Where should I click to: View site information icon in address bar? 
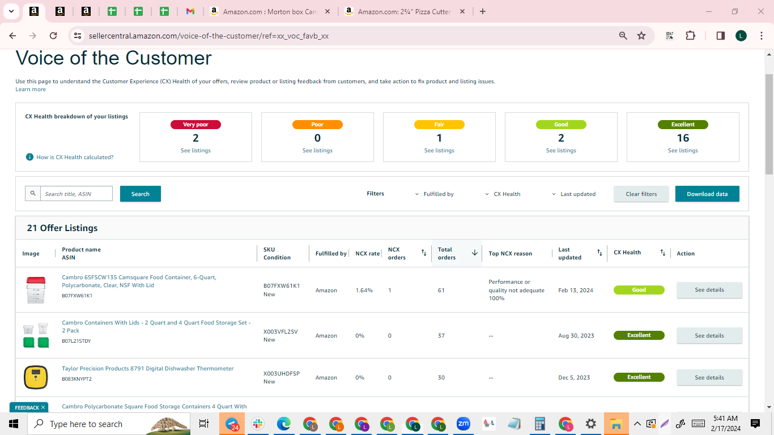[x=78, y=36]
